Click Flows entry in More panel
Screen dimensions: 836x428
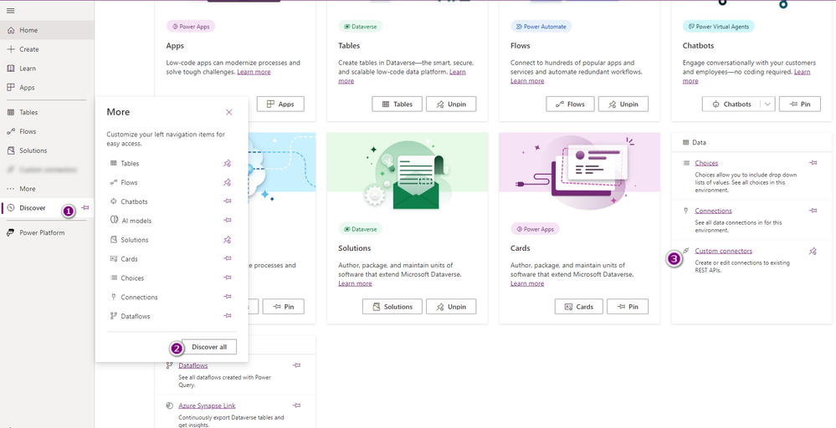tap(129, 182)
